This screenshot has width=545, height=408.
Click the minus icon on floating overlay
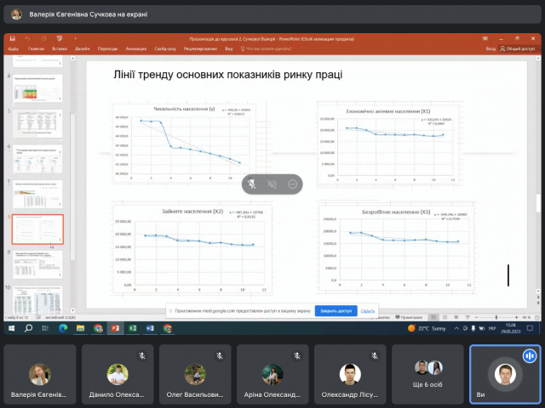[292, 184]
